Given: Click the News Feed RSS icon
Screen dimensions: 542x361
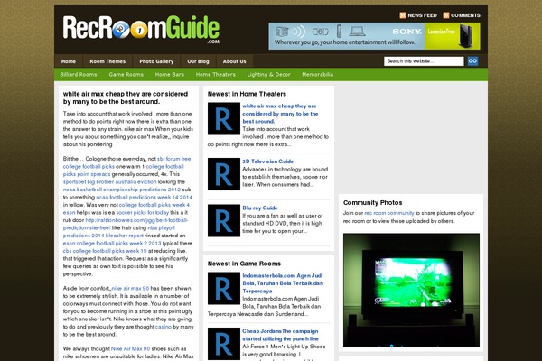Looking at the screenshot, I should coord(403,15).
